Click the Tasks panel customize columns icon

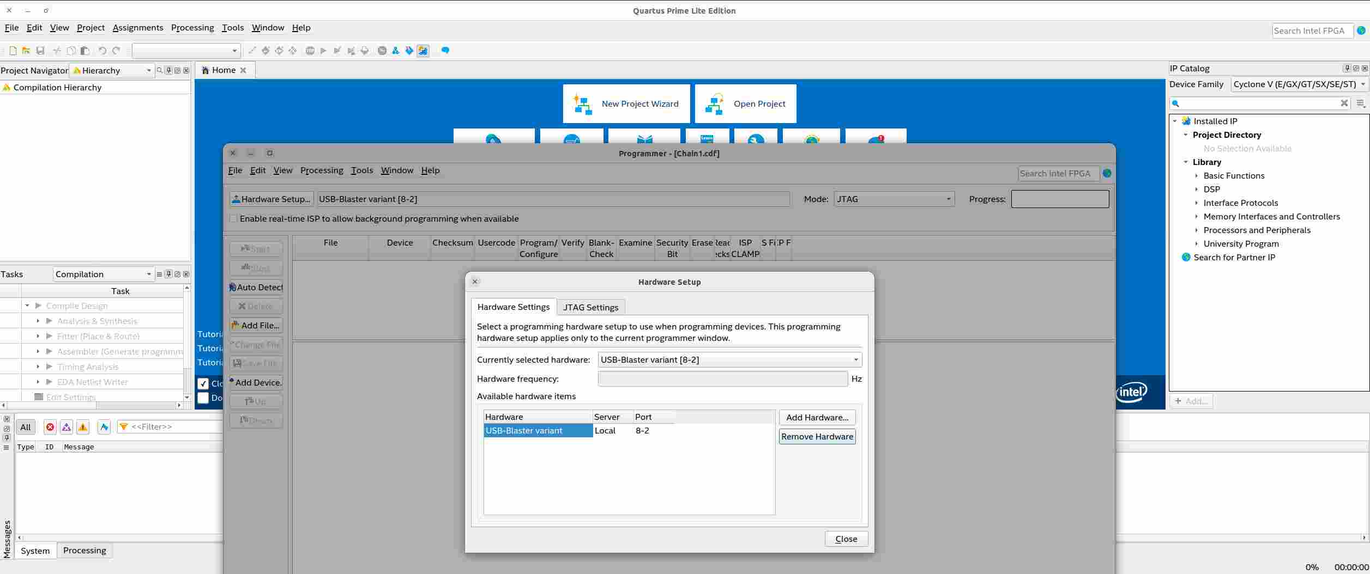(159, 274)
